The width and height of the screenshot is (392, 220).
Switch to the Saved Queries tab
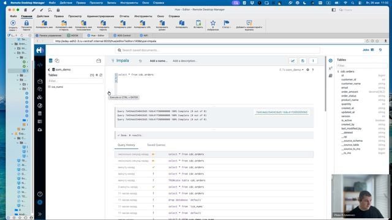pyautogui.click(x=156, y=145)
